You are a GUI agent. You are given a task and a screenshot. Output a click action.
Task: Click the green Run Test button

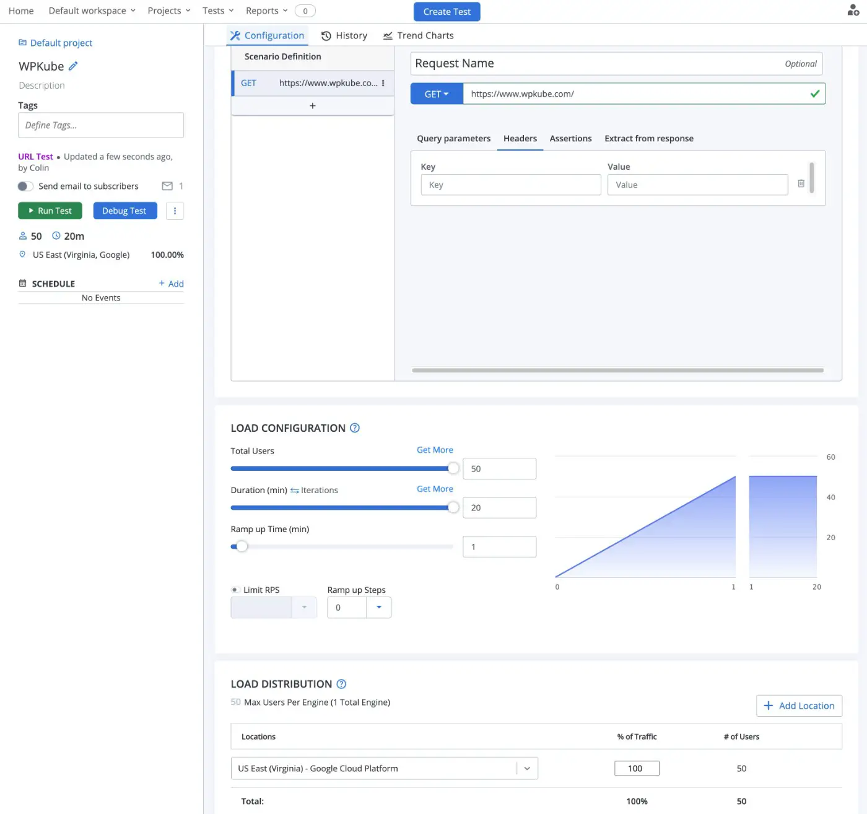coord(50,211)
